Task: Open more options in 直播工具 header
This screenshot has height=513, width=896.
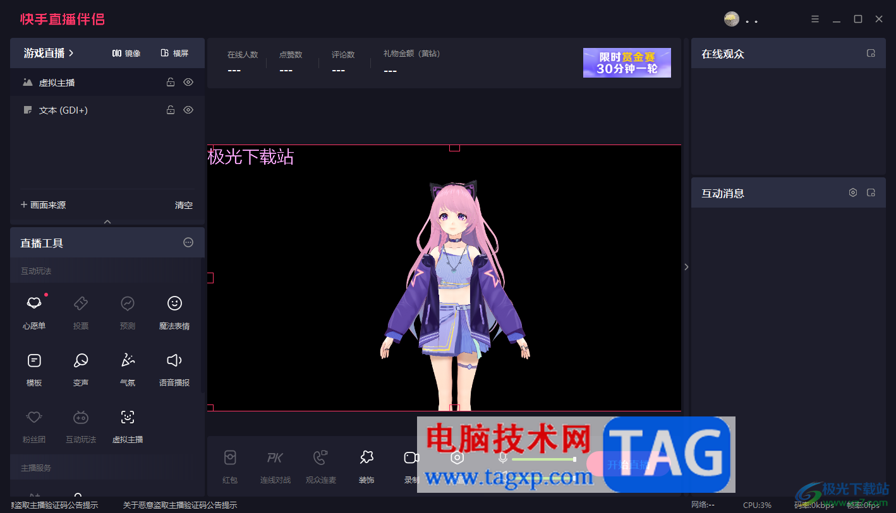Action: point(188,242)
